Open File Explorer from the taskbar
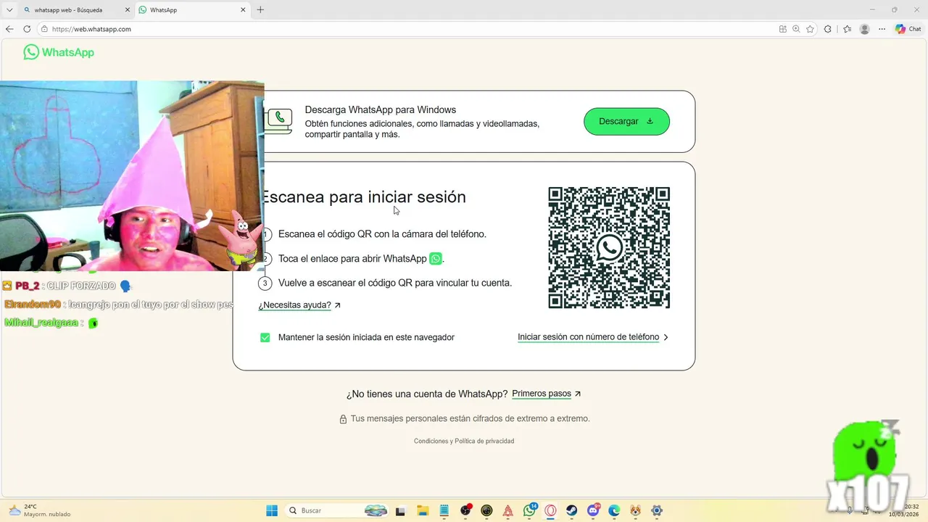 click(423, 510)
